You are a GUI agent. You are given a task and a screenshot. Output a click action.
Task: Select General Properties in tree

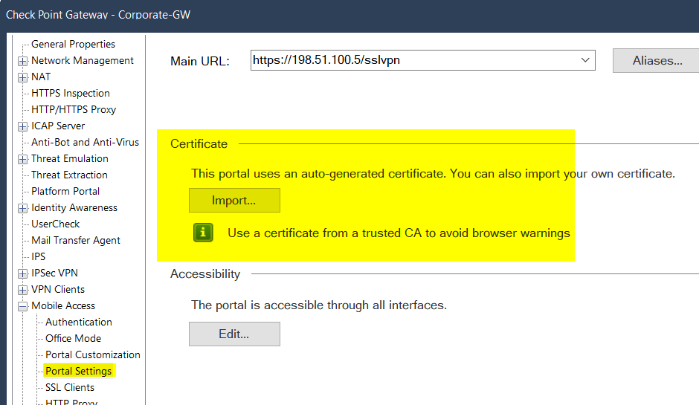tap(73, 44)
